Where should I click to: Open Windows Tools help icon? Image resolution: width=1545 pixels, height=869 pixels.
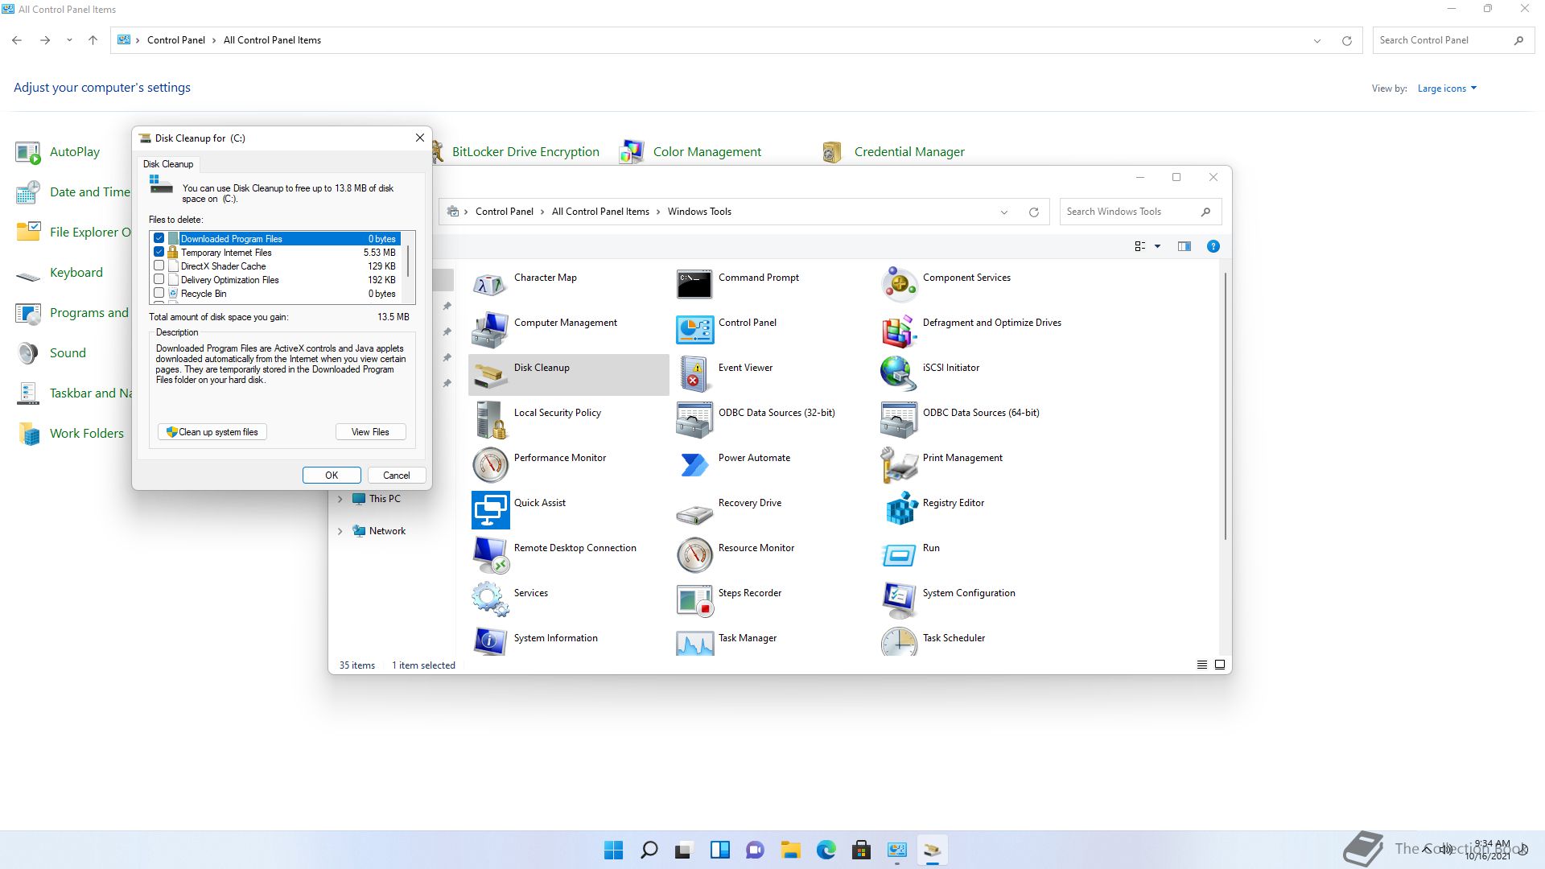1213,246
